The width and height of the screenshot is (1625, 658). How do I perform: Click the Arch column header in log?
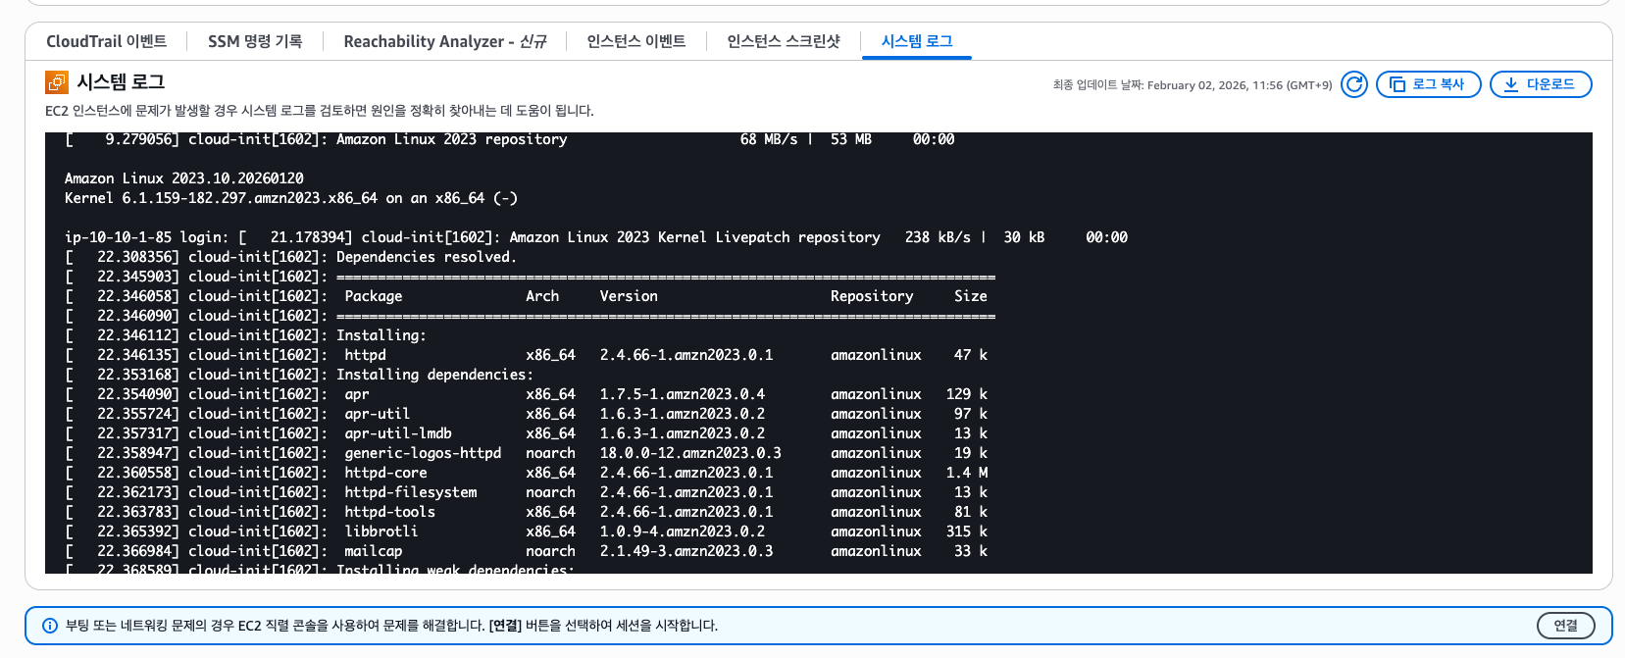[x=542, y=296]
